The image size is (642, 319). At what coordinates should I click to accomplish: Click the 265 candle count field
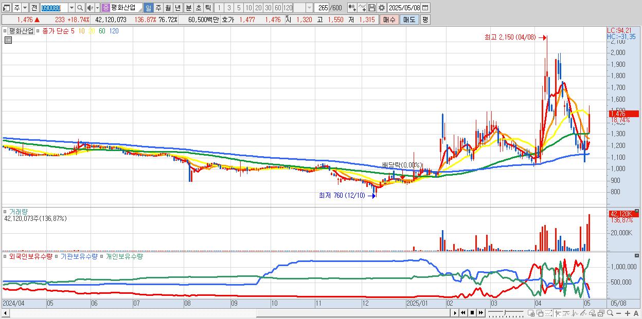(322, 8)
